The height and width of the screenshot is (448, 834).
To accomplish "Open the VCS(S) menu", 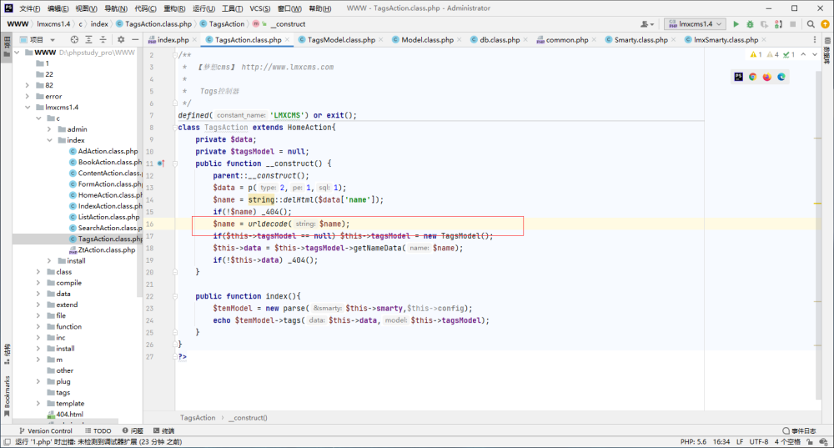I will 259,8.
